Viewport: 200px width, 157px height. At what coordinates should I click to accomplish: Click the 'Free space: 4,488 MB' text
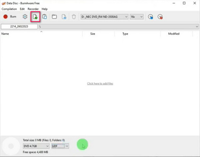35,152
